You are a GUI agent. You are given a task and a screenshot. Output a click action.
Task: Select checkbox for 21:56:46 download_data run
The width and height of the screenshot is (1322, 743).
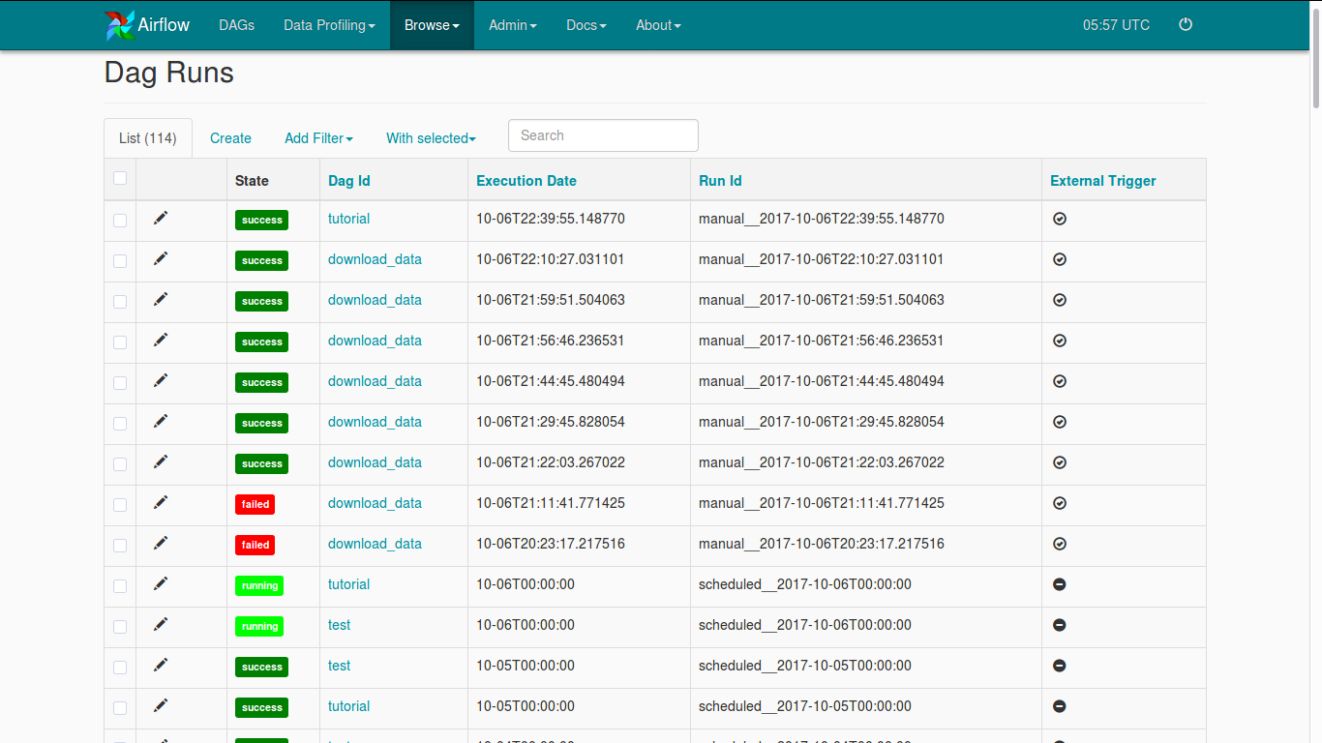point(120,342)
